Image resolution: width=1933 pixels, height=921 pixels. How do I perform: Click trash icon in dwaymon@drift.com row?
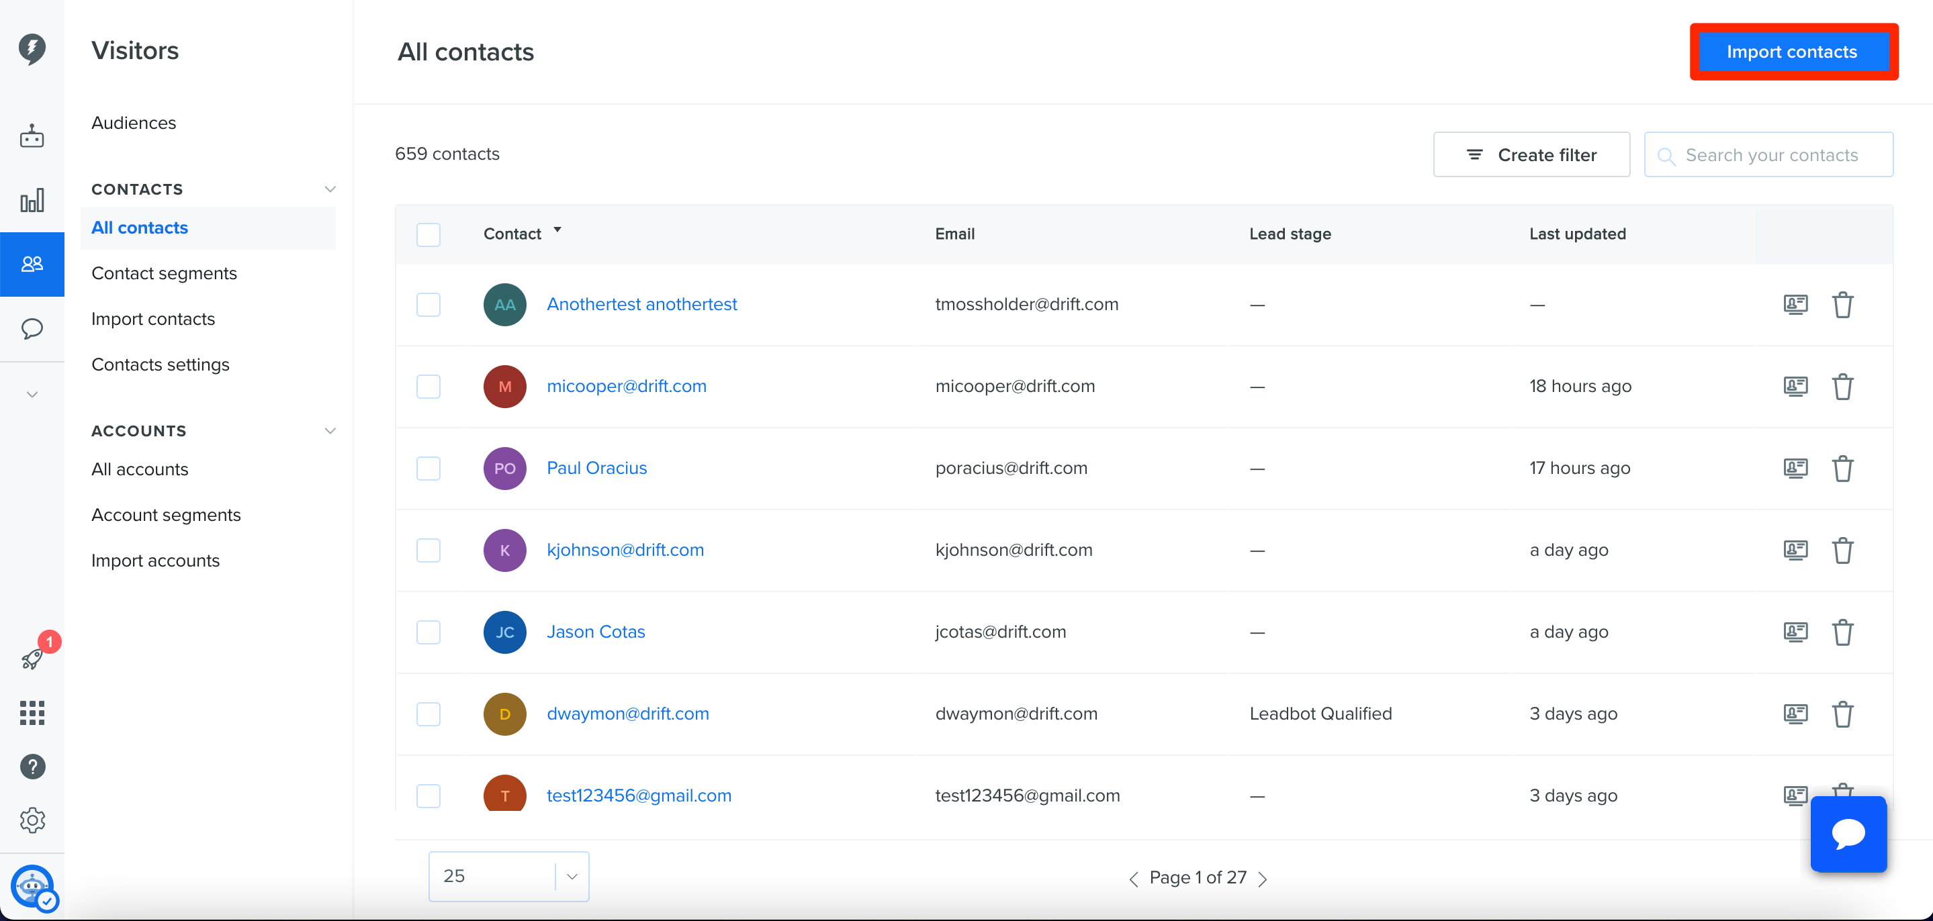pyautogui.click(x=1843, y=714)
